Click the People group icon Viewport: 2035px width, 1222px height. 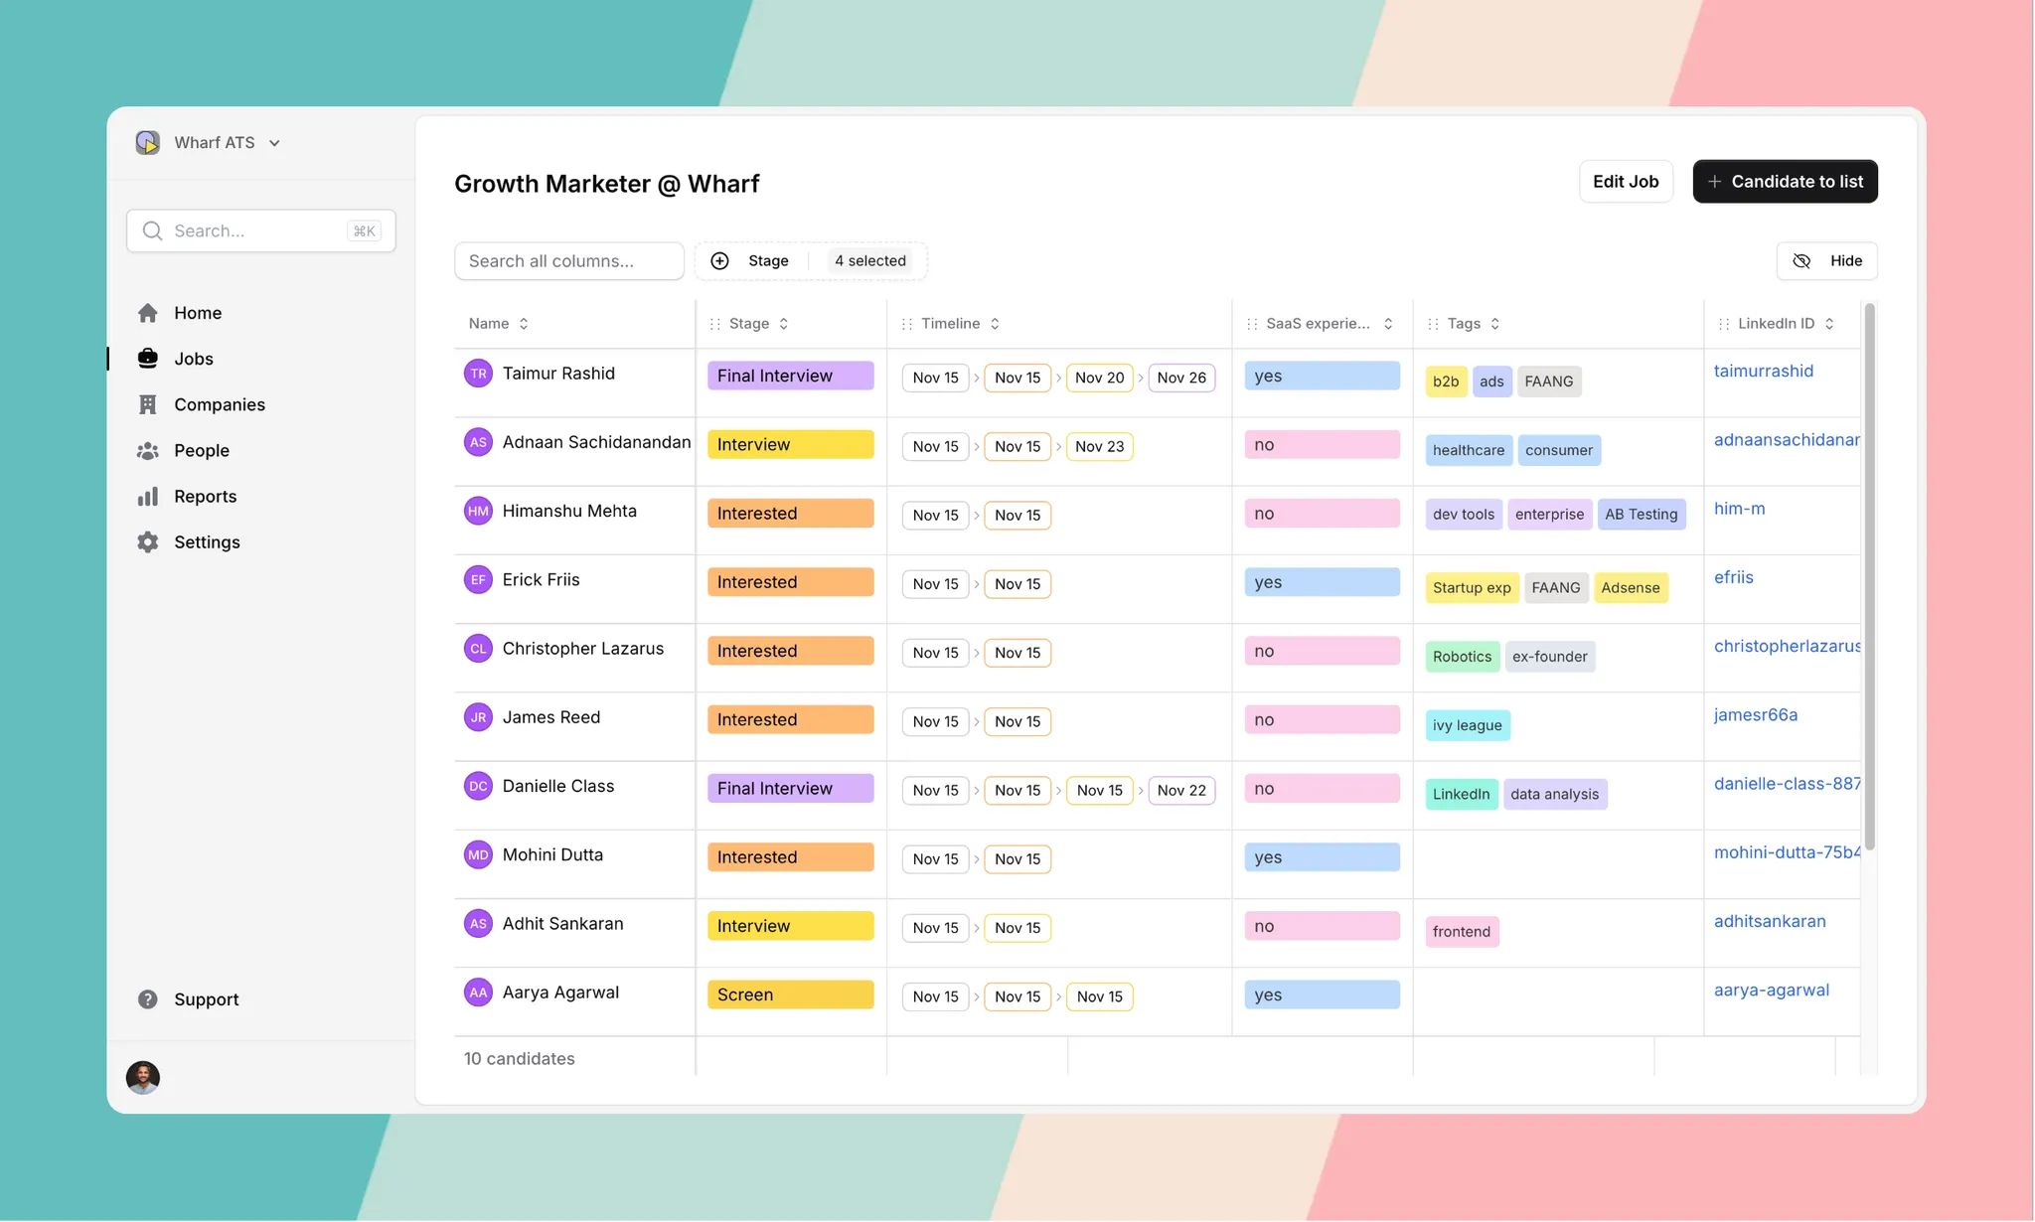pyautogui.click(x=148, y=451)
